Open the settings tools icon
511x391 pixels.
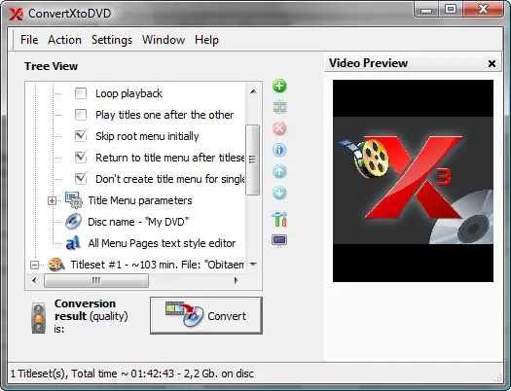click(x=279, y=219)
